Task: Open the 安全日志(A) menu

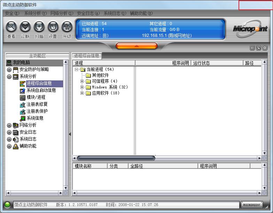Action: 88,13
